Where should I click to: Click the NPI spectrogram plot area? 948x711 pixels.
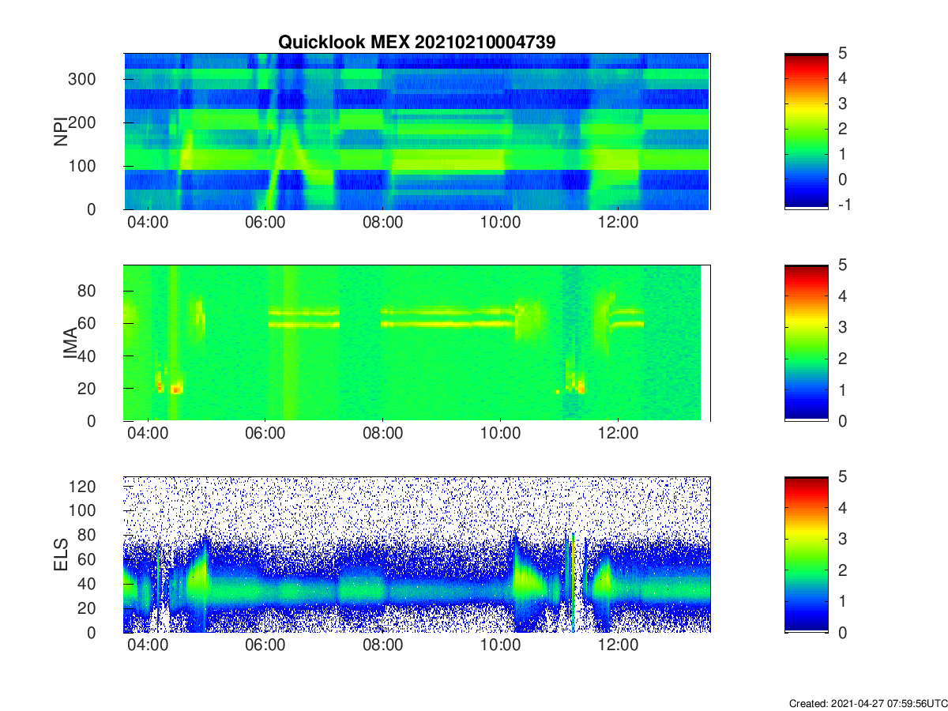(416, 131)
